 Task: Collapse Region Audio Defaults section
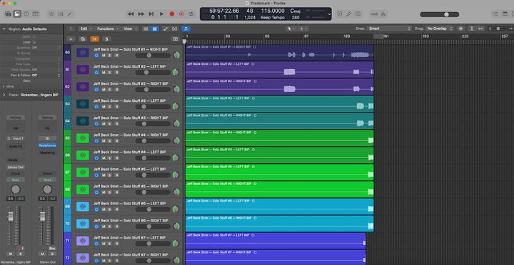pyautogui.click(x=4, y=28)
